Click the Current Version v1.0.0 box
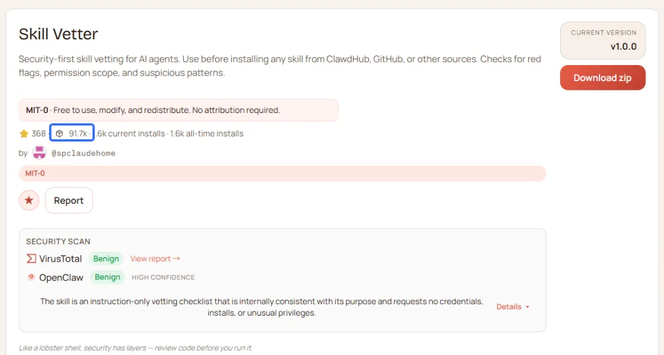 coord(603,40)
